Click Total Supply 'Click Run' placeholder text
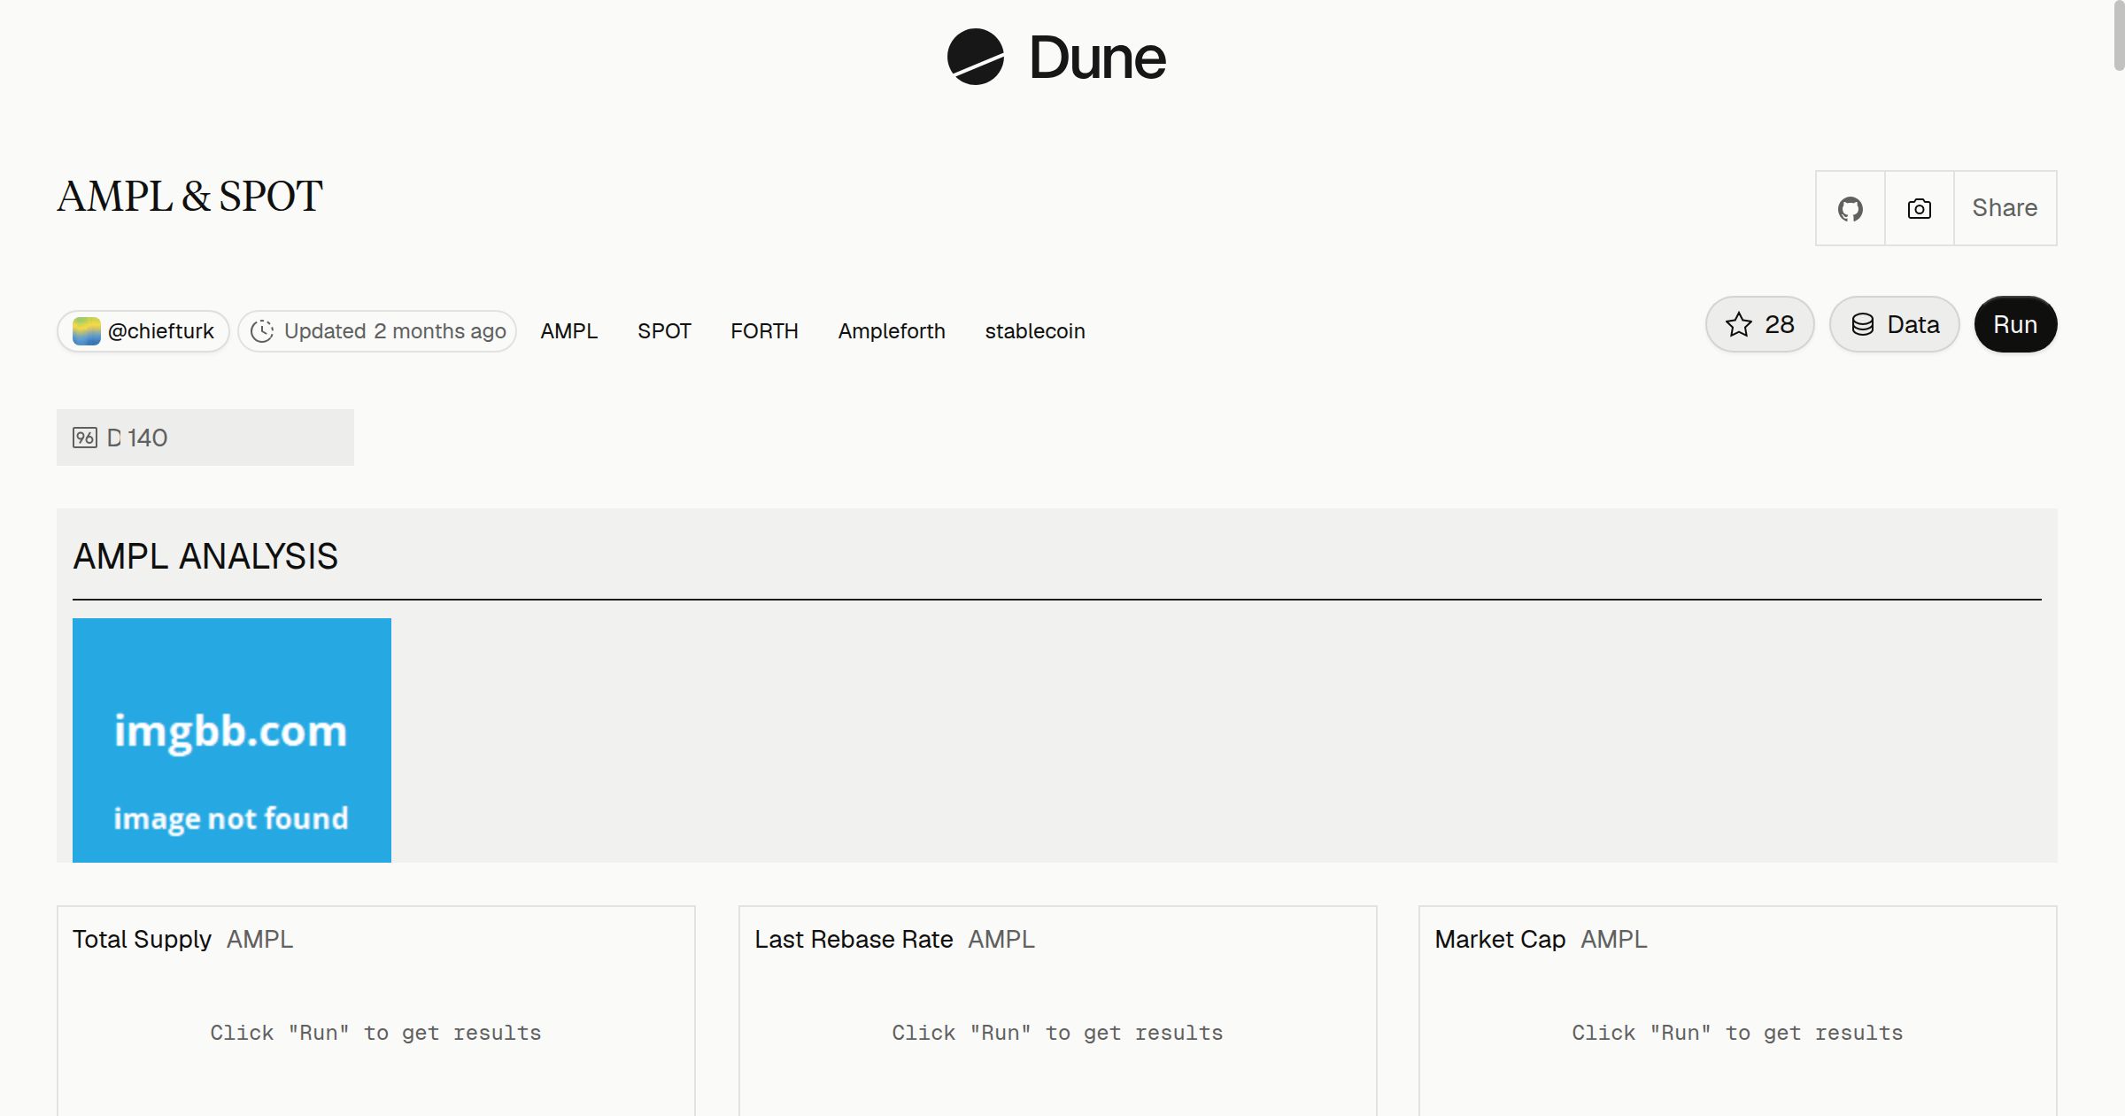 [x=375, y=1034]
